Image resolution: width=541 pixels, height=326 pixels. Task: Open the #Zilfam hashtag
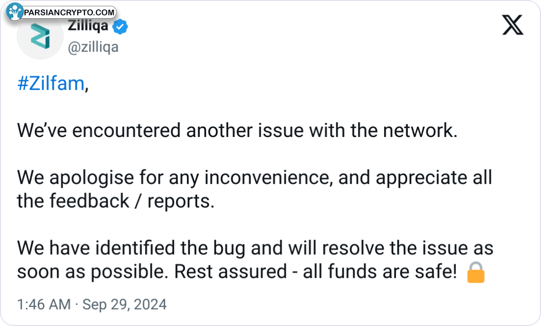click(x=51, y=83)
